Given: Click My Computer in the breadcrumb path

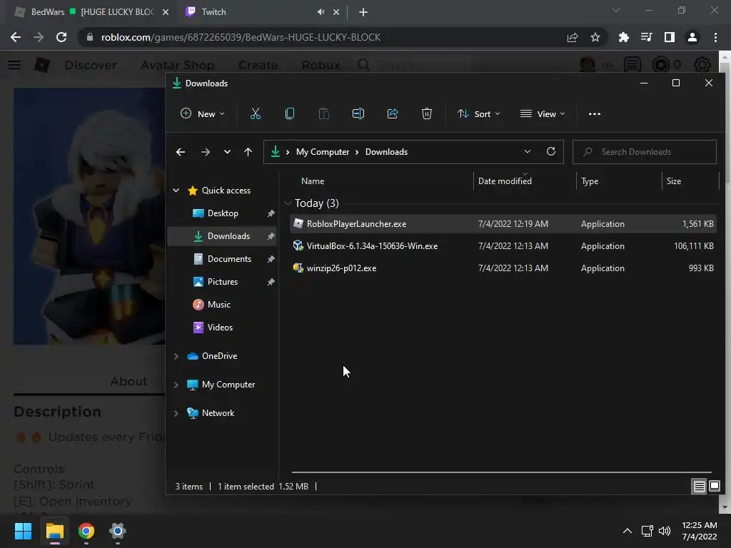Looking at the screenshot, I should 323,152.
